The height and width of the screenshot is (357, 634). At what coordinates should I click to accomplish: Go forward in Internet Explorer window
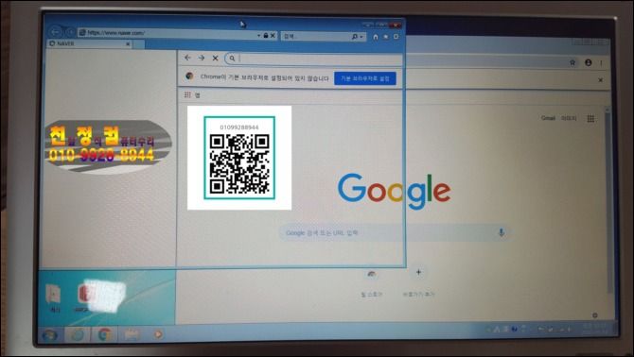tap(70, 32)
